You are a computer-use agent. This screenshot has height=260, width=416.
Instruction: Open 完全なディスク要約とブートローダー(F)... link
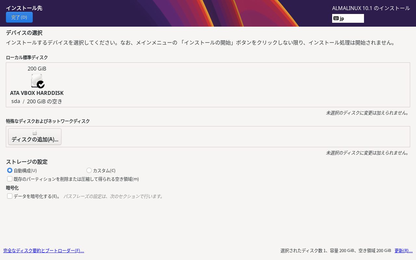click(x=44, y=251)
